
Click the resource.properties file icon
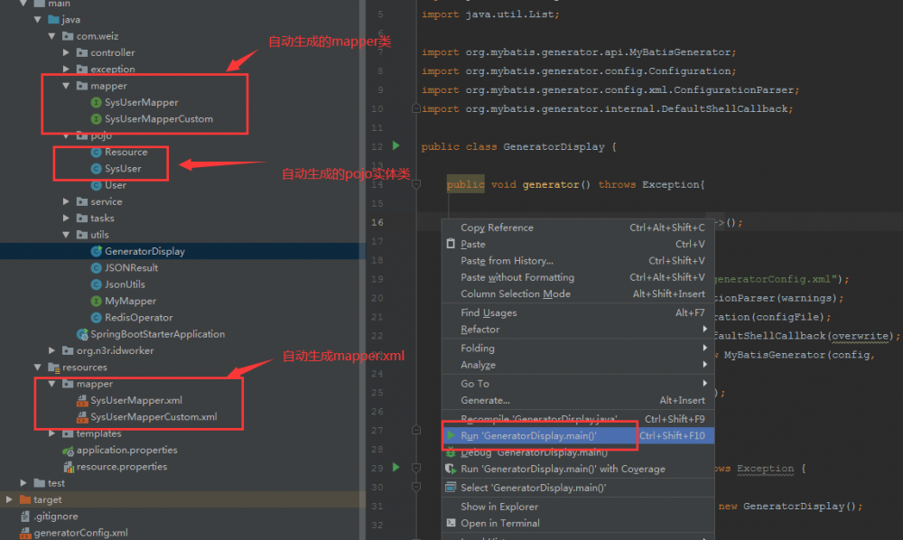[x=69, y=467]
